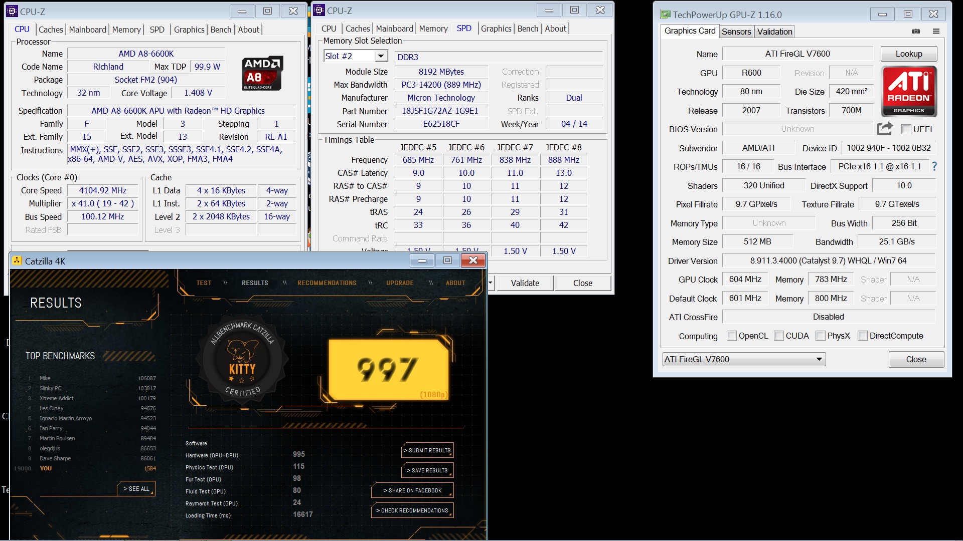Open the GPU-Z hamburger menu icon
Screen dimensions: 963x541
936,31
